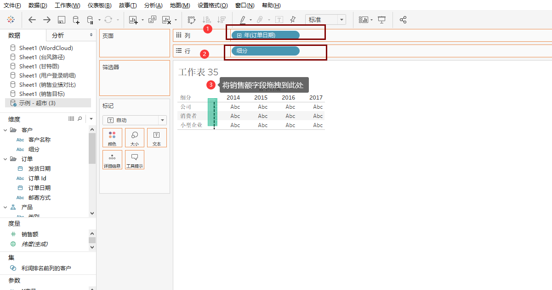Select the 邮寄方式 dimension field

40,197
